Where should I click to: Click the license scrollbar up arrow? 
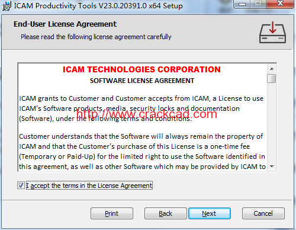click(x=272, y=69)
